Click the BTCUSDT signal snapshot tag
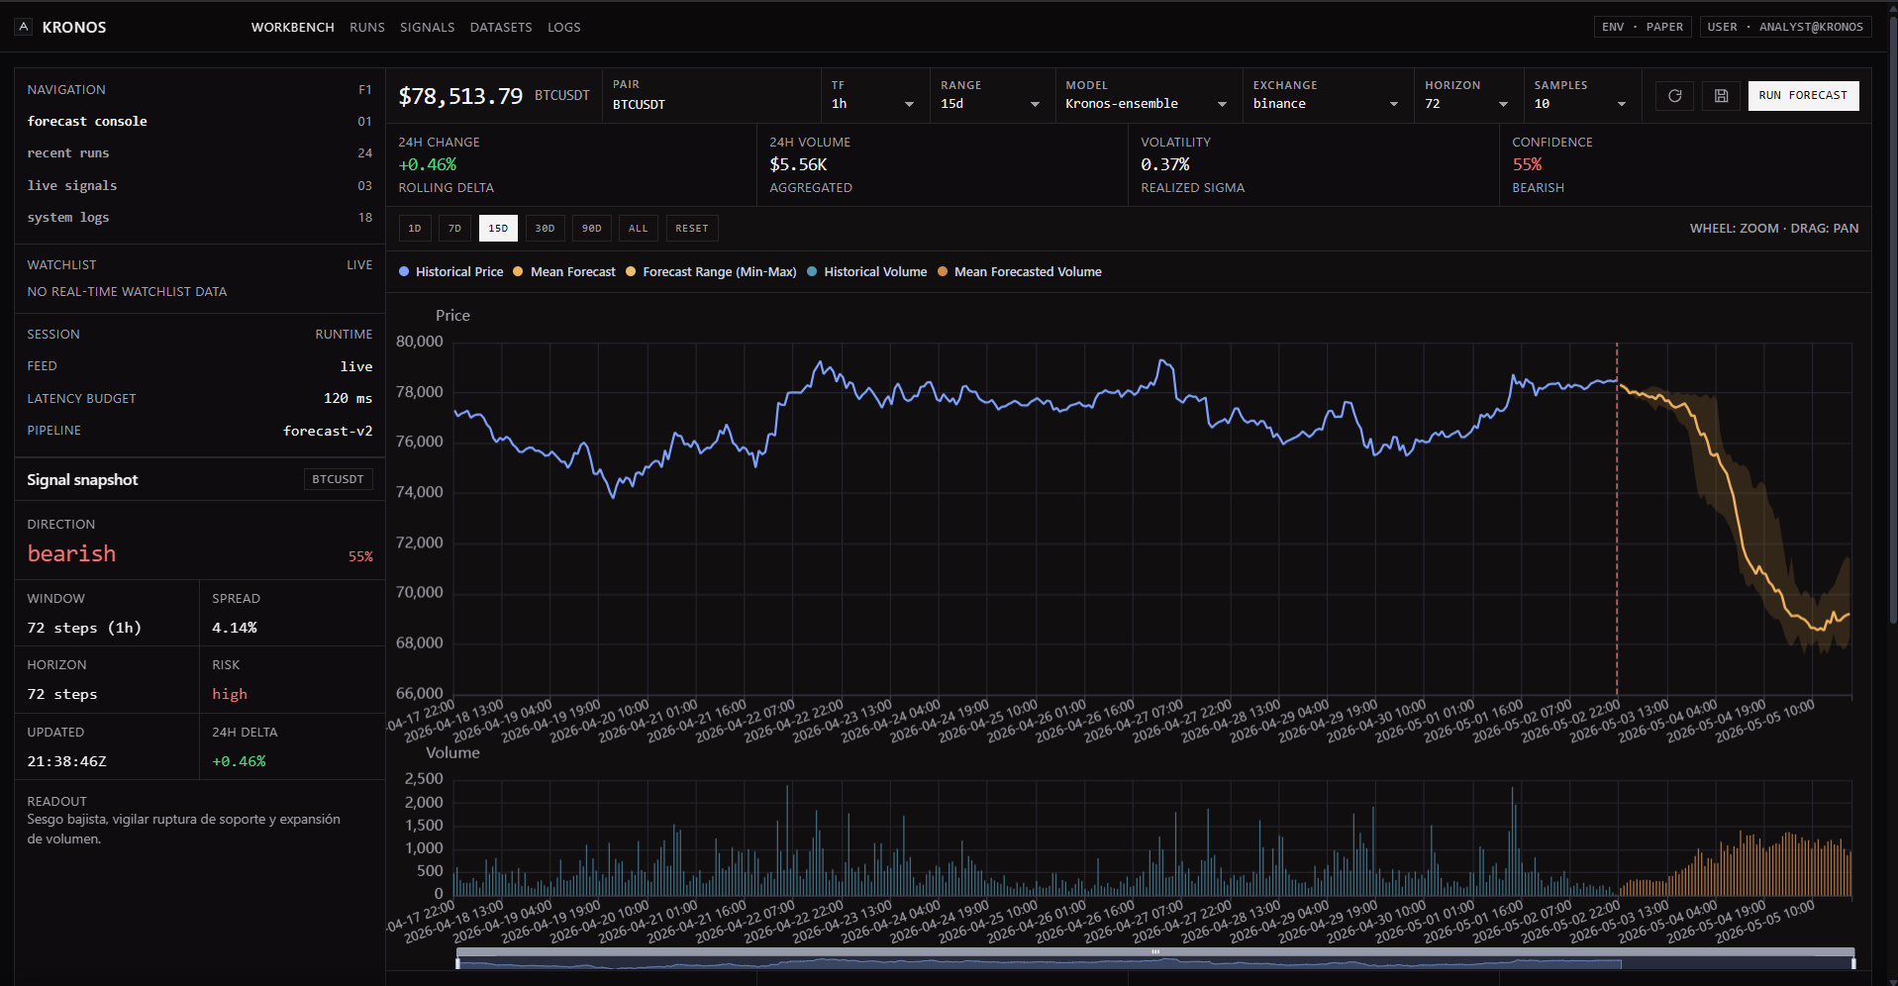 pyautogui.click(x=338, y=479)
